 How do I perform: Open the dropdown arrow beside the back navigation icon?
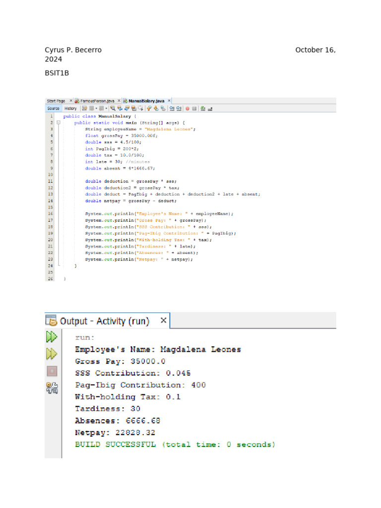(x=96, y=108)
